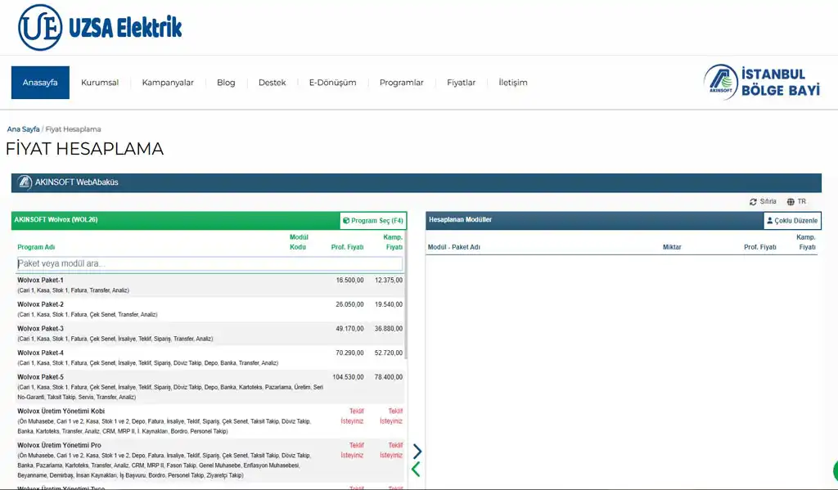Screen dimensions: 838x490
Task: Click the Ana Sayfa breadcrumb link
Action: (x=23, y=129)
